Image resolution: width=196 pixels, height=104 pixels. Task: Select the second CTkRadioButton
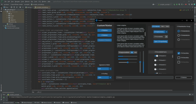[179, 35]
